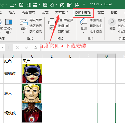The width and height of the screenshot is (125, 123).
Task: Open the dotted border selection icon
Action: coord(12,5)
